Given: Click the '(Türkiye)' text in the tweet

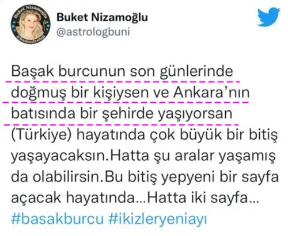Looking at the screenshot, I should [x=41, y=135].
